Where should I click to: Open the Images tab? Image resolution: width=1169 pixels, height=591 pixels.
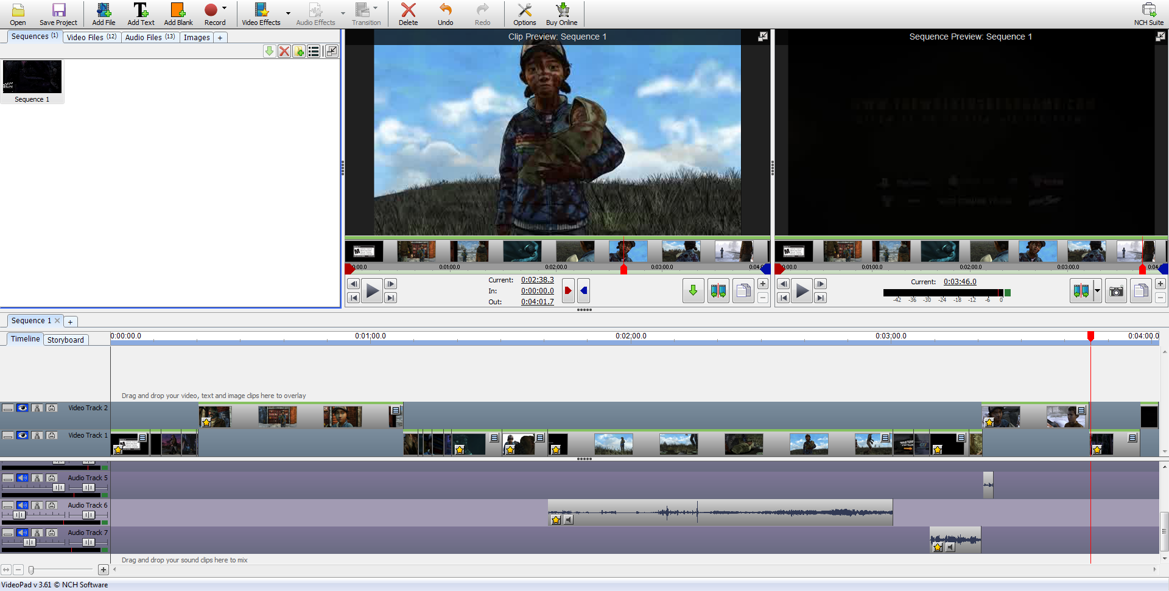[197, 37]
